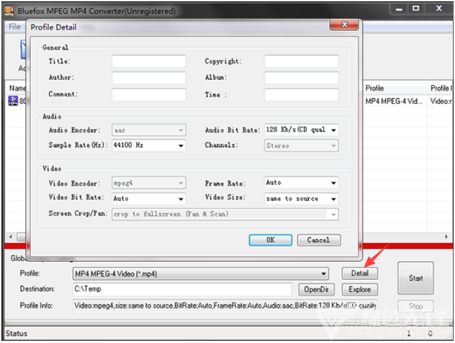Maximize the Bluefox converter window
This screenshot has width=455, height=343.
[416, 9]
